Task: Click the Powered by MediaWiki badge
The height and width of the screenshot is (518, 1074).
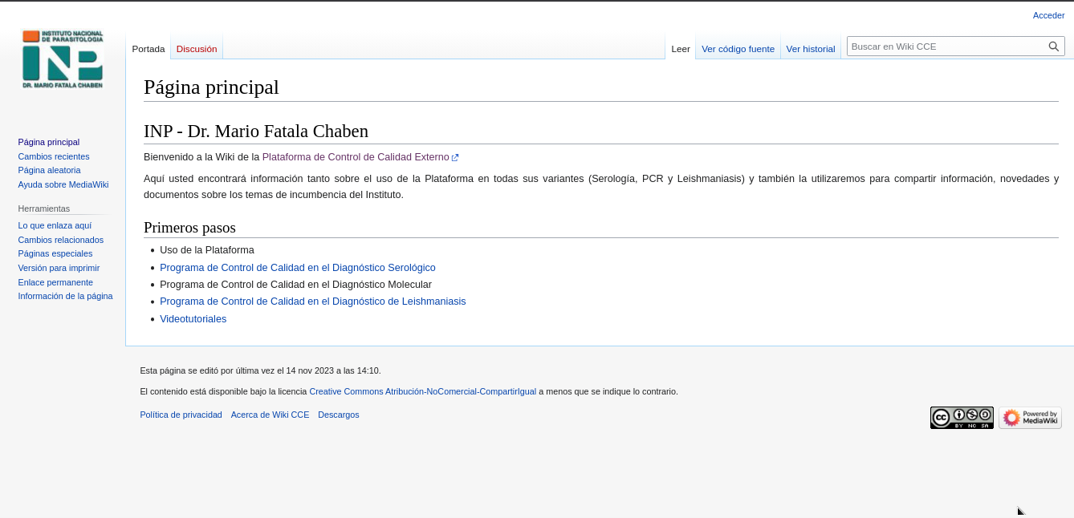Action: [x=1030, y=418]
